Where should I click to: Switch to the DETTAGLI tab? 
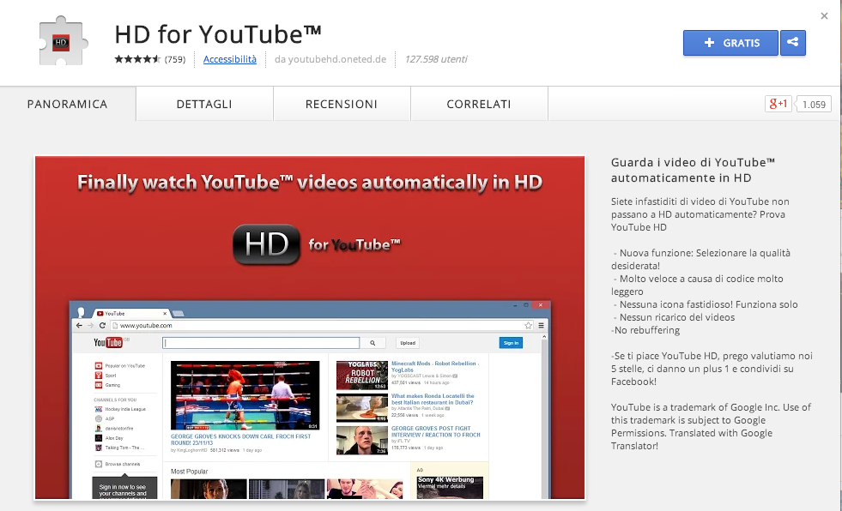tap(204, 104)
